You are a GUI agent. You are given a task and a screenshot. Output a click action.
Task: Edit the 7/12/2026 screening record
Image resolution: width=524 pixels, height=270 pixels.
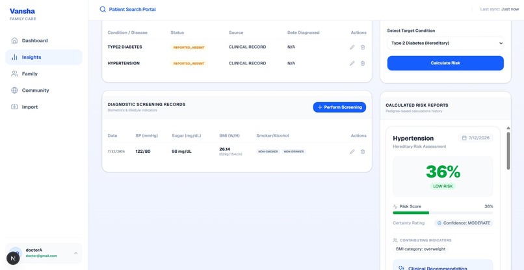352,152
